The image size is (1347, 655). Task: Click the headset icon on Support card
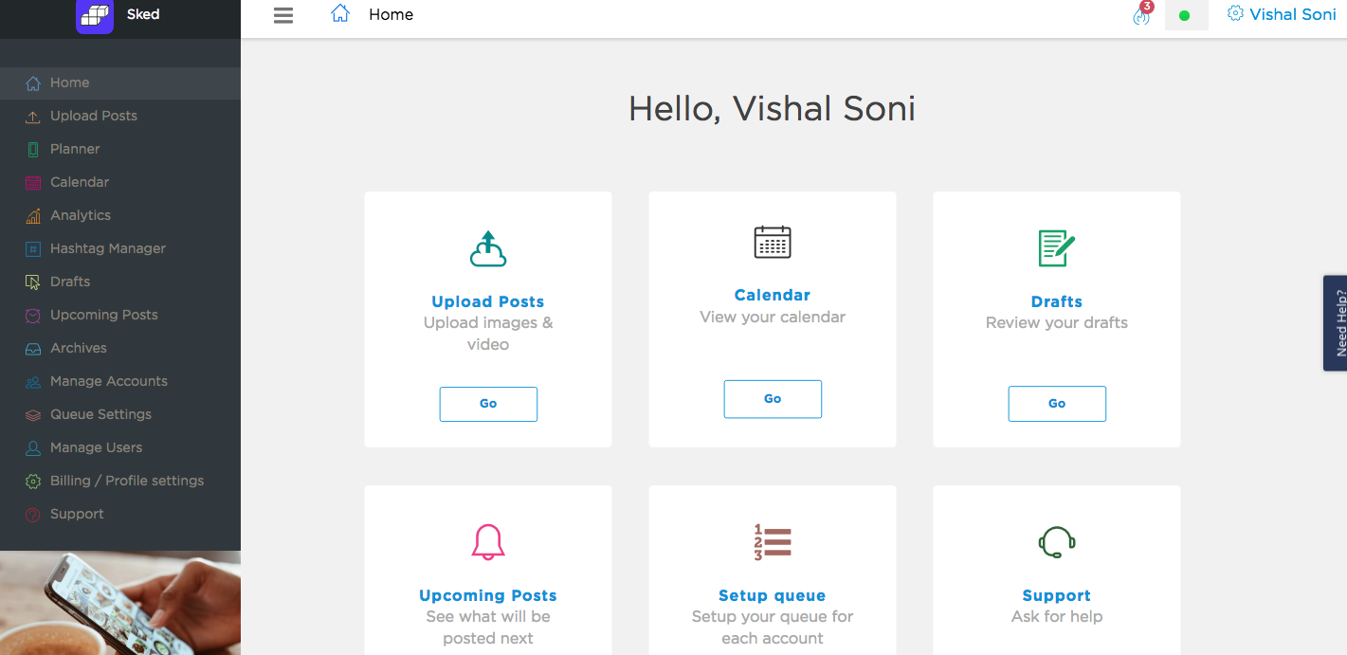point(1057,542)
